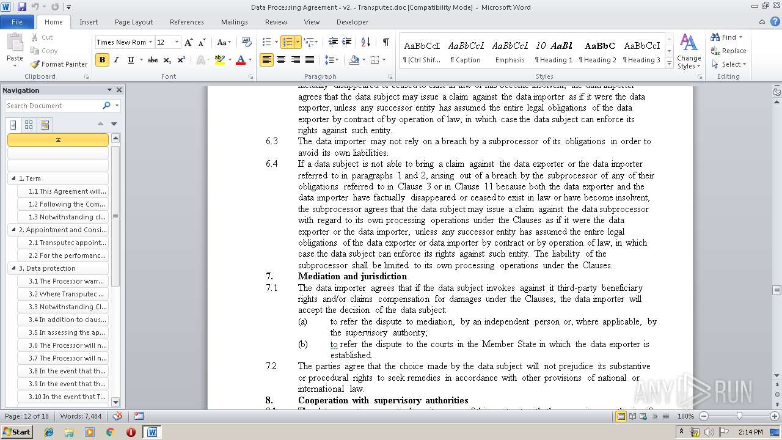Increase paragraph indent

(x=348, y=42)
